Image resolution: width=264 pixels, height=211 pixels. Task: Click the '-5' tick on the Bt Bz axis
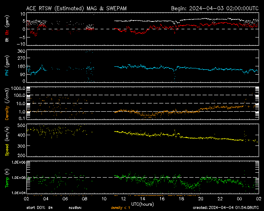point(22,38)
